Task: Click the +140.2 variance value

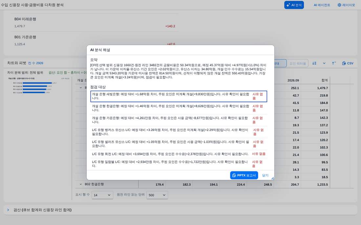Action: click(170, 26)
